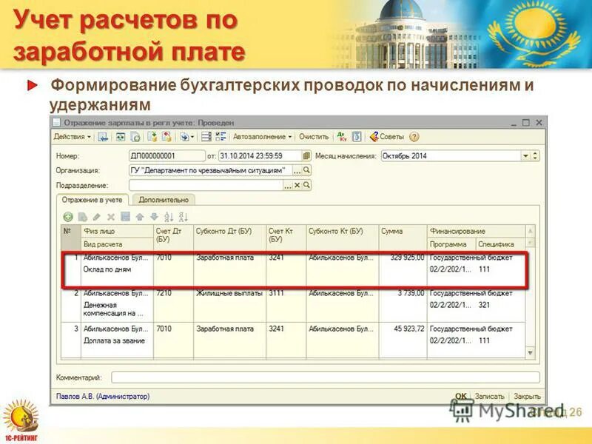592x444 pixels.
Task: Copy the selected table row icon
Action: click(83, 215)
